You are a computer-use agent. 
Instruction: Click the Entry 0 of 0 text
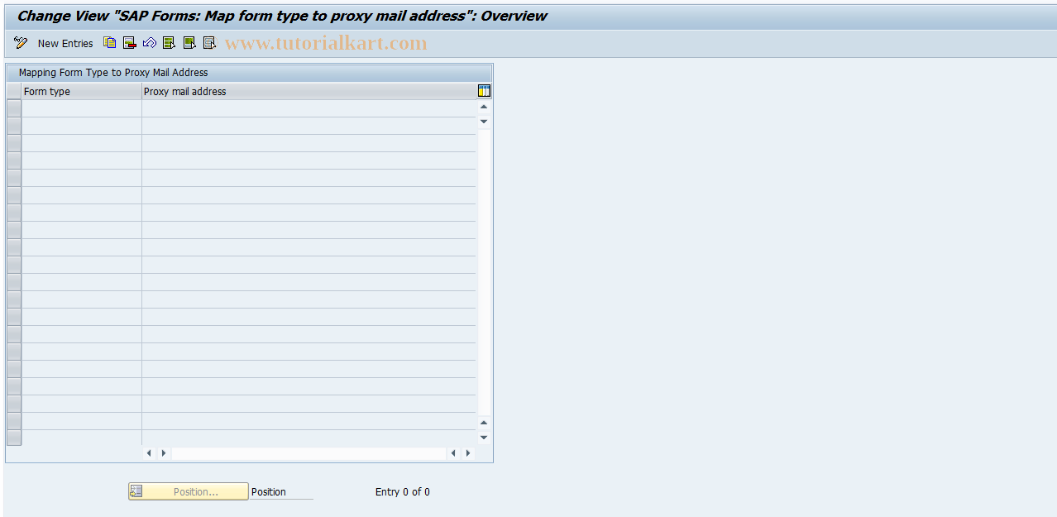[x=403, y=491]
